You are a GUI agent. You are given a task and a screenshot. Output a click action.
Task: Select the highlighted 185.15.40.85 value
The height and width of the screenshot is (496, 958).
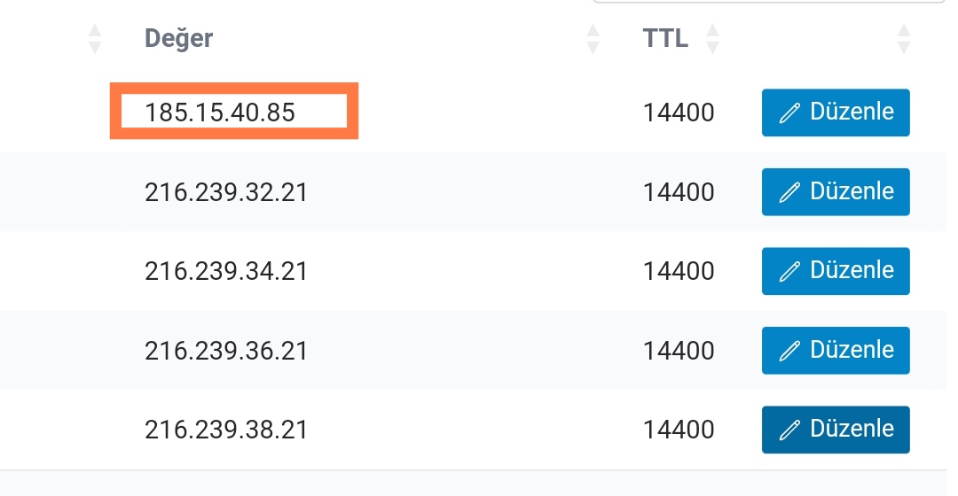234,111
